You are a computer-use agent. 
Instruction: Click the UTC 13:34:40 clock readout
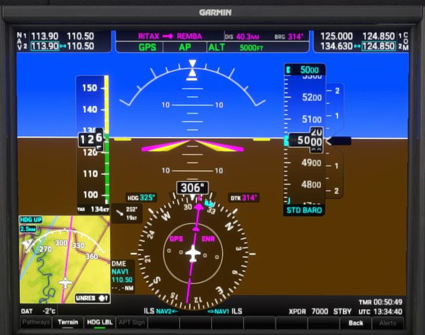pyautogui.click(x=380, y=312)
